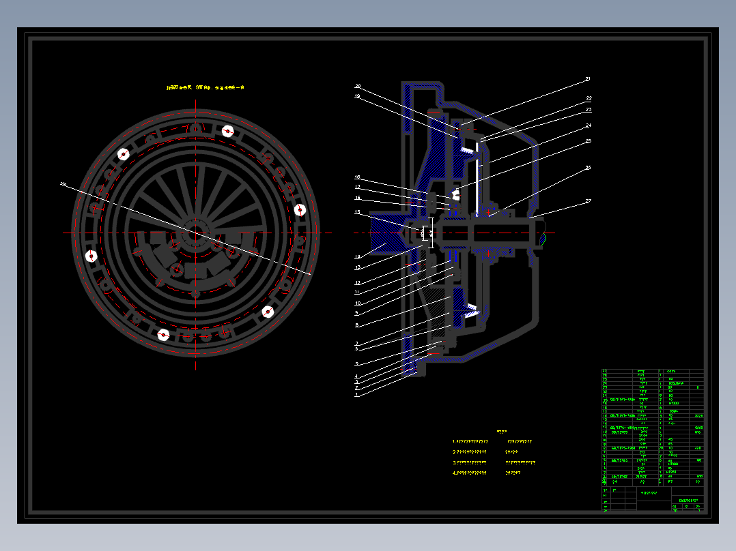Select part callout label 10

click(358, 304)
